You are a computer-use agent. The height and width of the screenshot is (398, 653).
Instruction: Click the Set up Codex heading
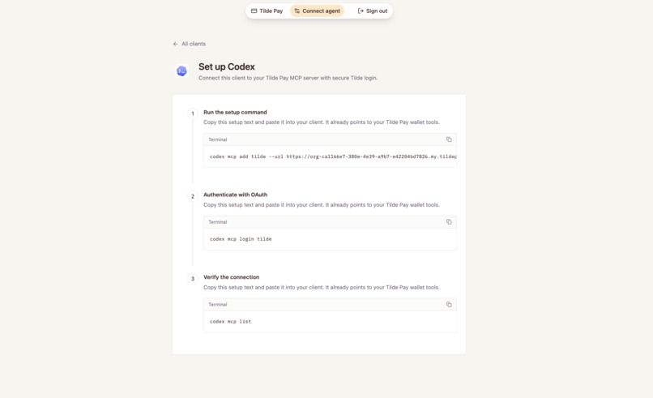click(227, 66)
